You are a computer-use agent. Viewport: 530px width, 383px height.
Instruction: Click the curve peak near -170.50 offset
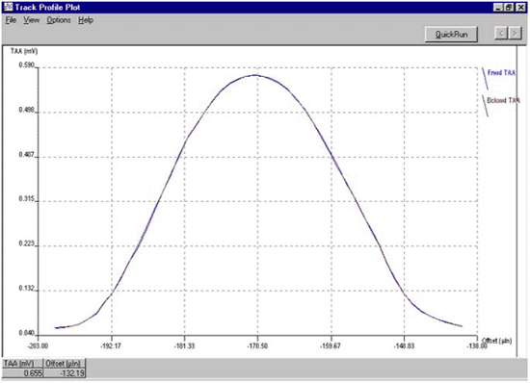(255, 75)
